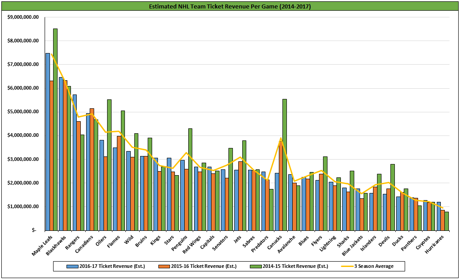Click the $4,000,000.00 axis label
Screen dimensions: 460x279
tap(22, 135)
